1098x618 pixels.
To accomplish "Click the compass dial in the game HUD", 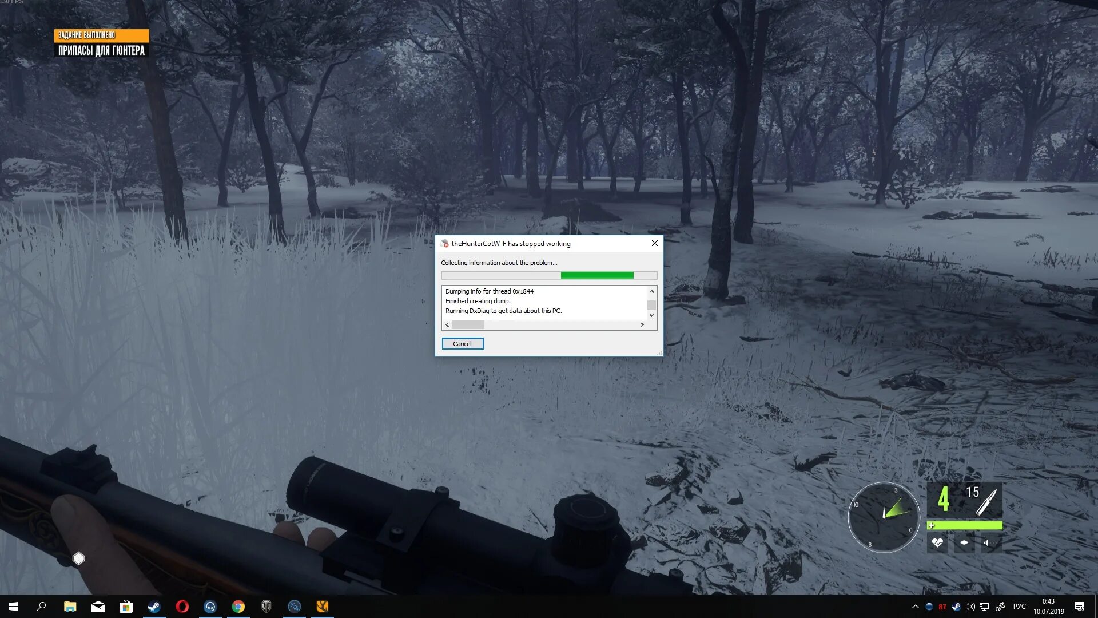I will pos(884,517).
